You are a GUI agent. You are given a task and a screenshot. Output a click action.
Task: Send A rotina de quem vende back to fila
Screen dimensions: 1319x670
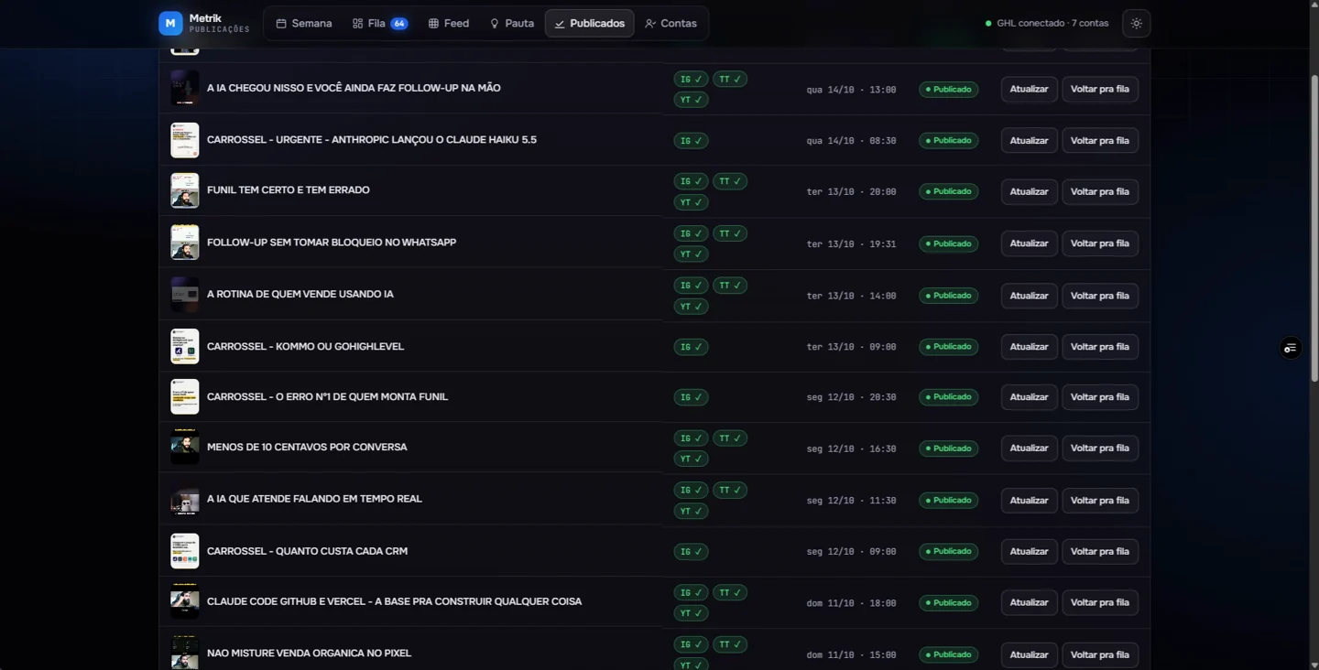1099,296
